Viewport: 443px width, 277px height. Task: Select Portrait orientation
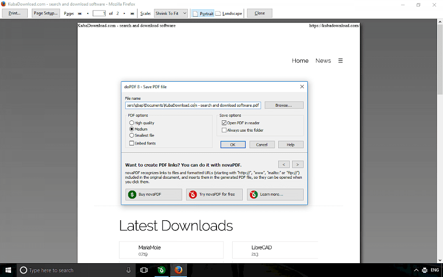[203, 13]
